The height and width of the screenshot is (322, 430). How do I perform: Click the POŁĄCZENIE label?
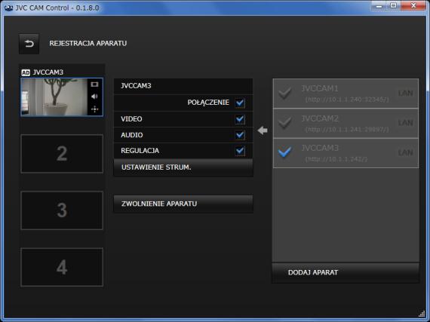point(208,103)
